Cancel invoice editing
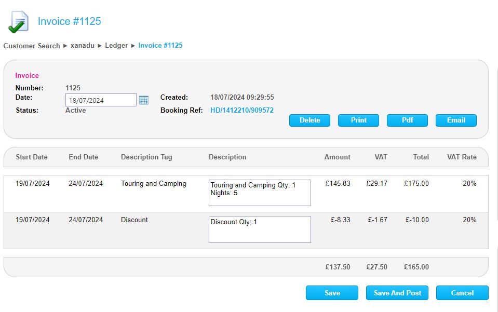Screen dimensions: 498x312 pos(462,293)
